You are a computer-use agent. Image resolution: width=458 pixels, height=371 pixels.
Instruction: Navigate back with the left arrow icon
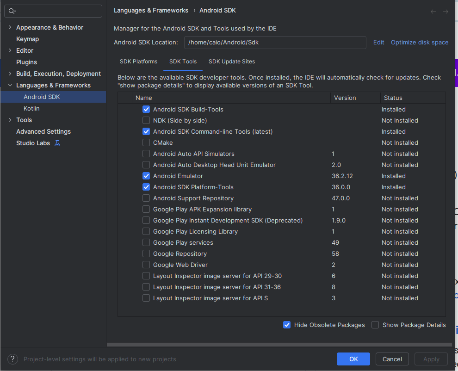433,12
